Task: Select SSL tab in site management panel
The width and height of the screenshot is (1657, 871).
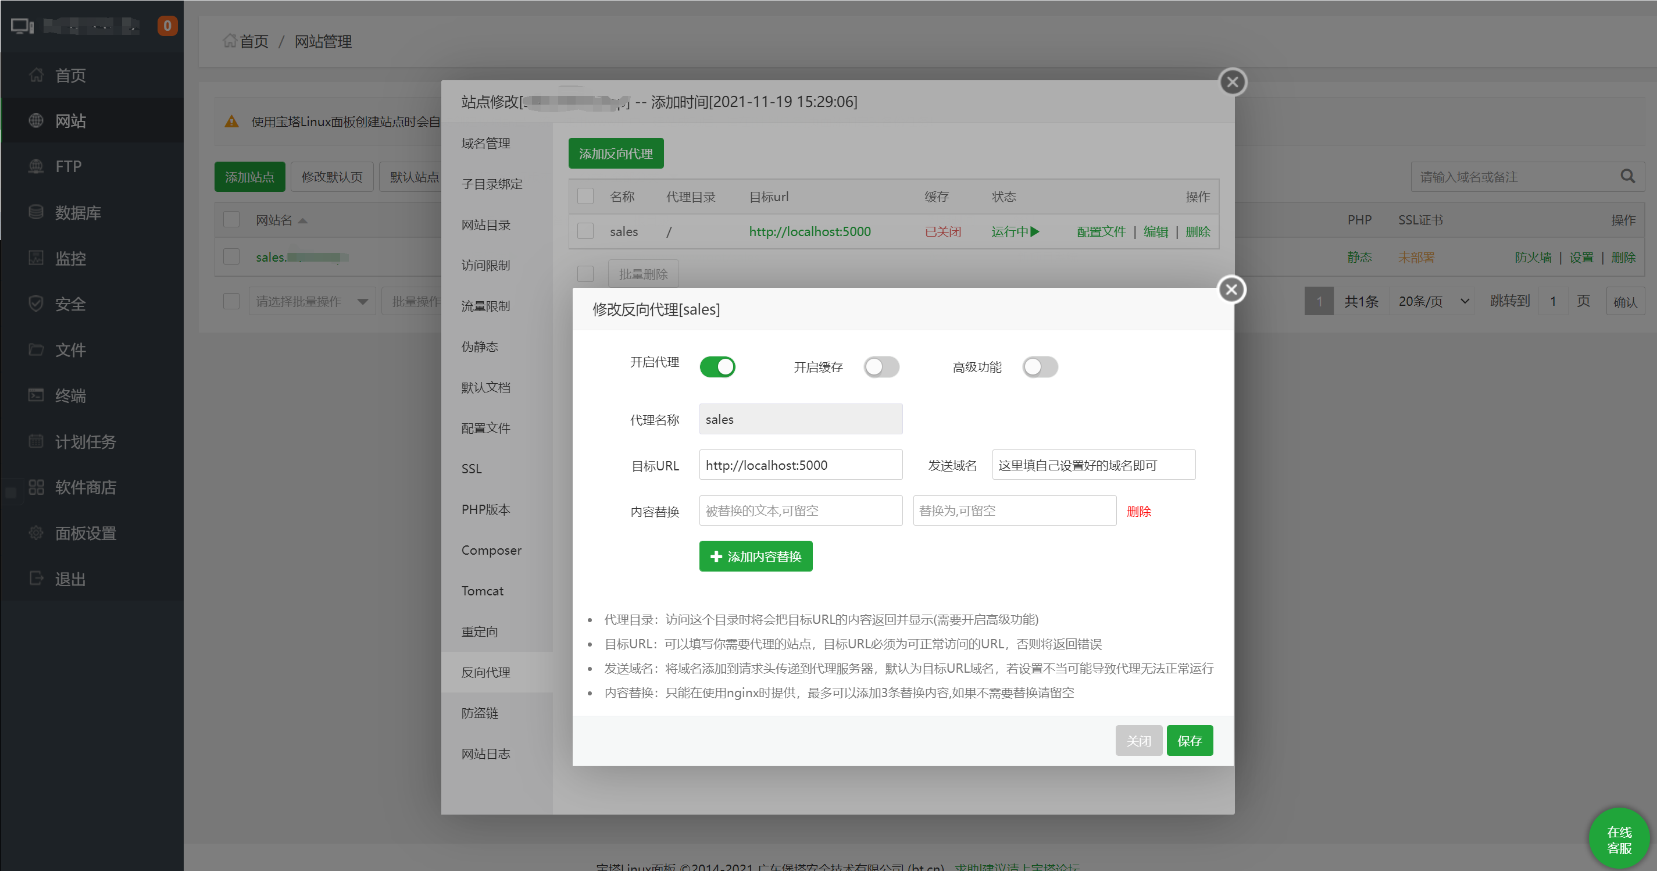Action: click(472, 469)
